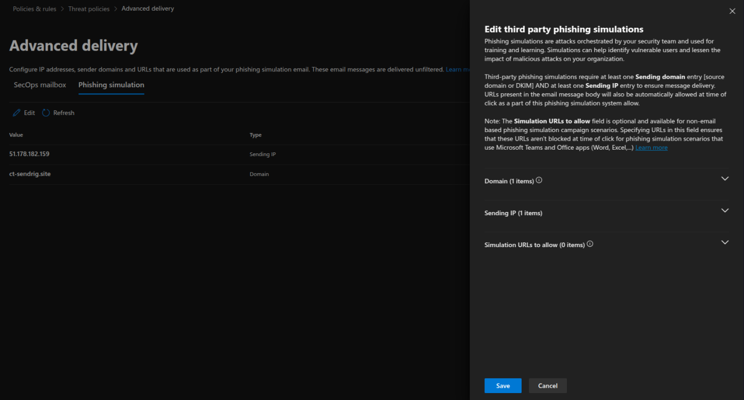Click info icon next to Domain

pyautogui.click(x=539, y=181)
